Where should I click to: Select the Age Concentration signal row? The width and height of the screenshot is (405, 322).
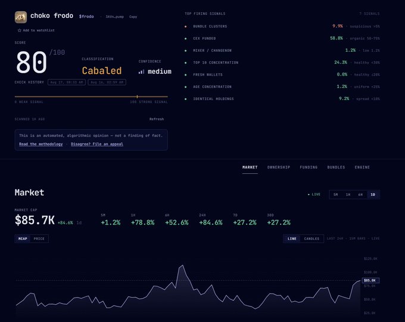[282, 87]
